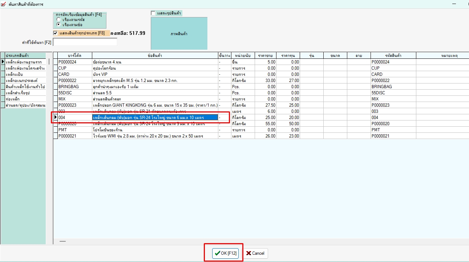Click the red X icon on Cancel

click(248, 253)
